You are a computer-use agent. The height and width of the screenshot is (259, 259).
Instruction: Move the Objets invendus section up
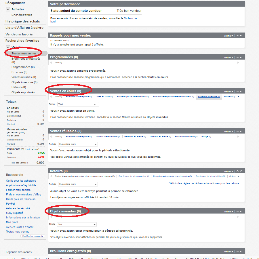[237, 211]
